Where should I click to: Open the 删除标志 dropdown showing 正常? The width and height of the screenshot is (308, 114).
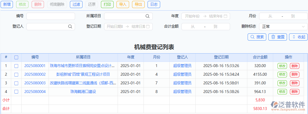click(284, 26)
